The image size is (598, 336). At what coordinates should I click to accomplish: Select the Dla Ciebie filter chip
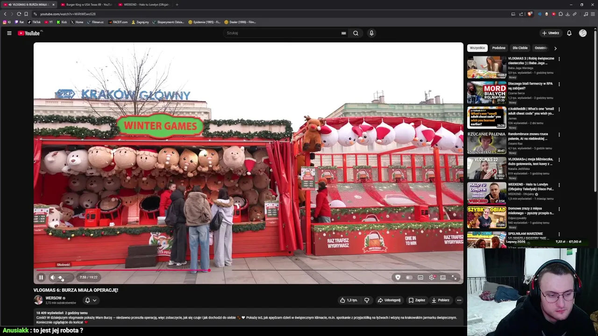(x=520, y=48)
